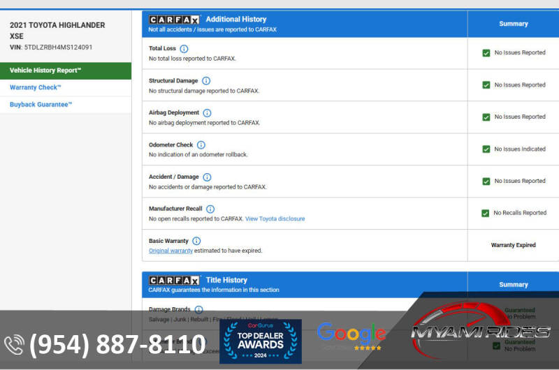Click the info icon beside Structural Damage

(x=205, y=81)
